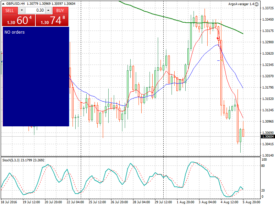Click the 26 Jul 20:00 time label
Viewport: 275px width, 206px height.
point(119,202)
